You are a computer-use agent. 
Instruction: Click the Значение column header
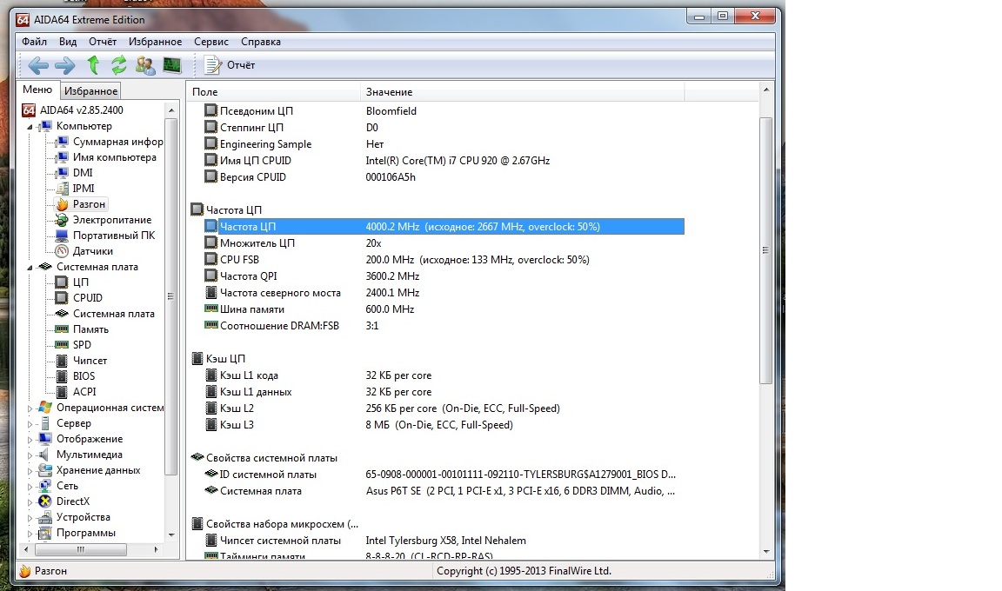[523, 92]
